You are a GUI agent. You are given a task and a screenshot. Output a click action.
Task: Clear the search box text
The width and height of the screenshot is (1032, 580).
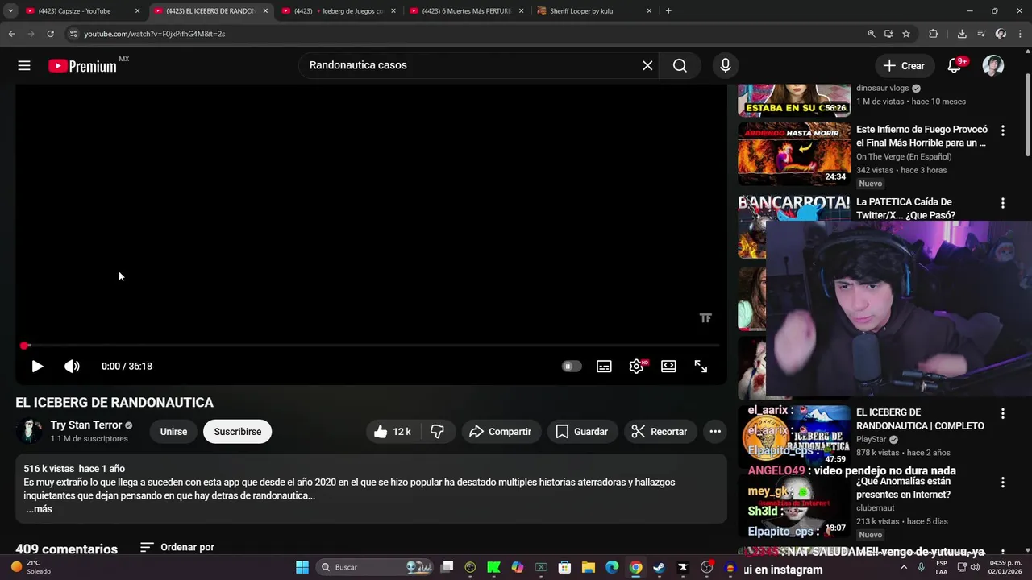click(647, 66)
